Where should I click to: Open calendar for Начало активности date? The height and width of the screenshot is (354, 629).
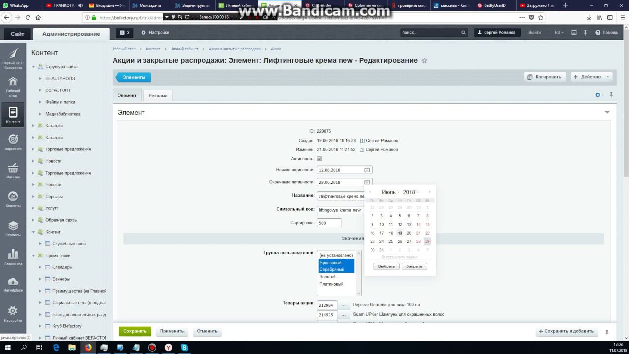(x=367, y=170)
